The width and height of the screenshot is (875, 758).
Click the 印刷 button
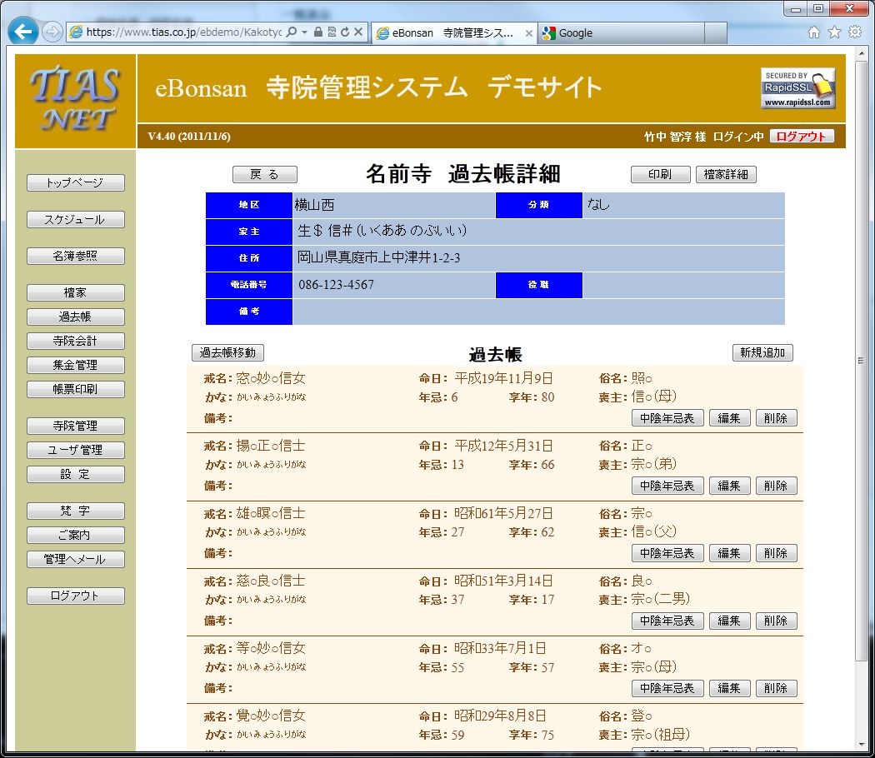(x=660, y=175)
